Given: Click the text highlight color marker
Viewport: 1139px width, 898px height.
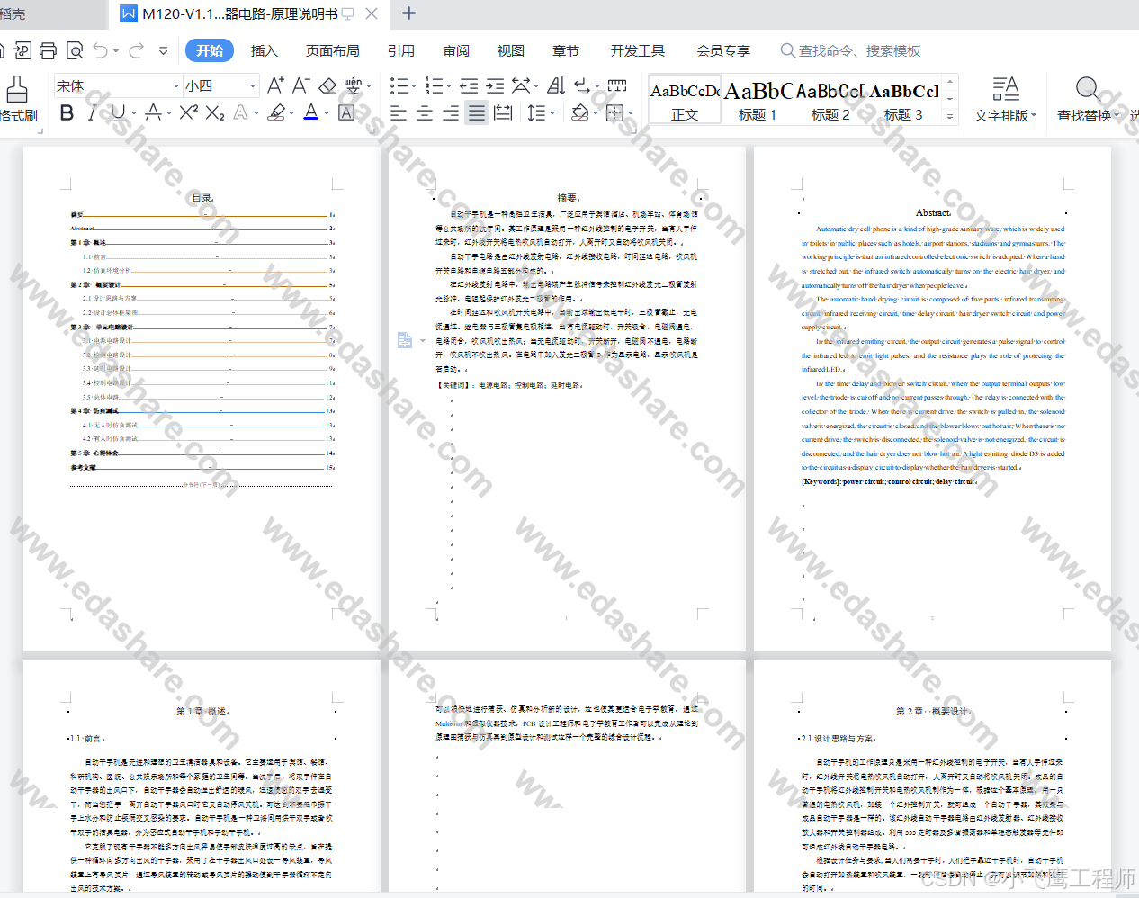Looking at the screenshot, I should [276, 112].
